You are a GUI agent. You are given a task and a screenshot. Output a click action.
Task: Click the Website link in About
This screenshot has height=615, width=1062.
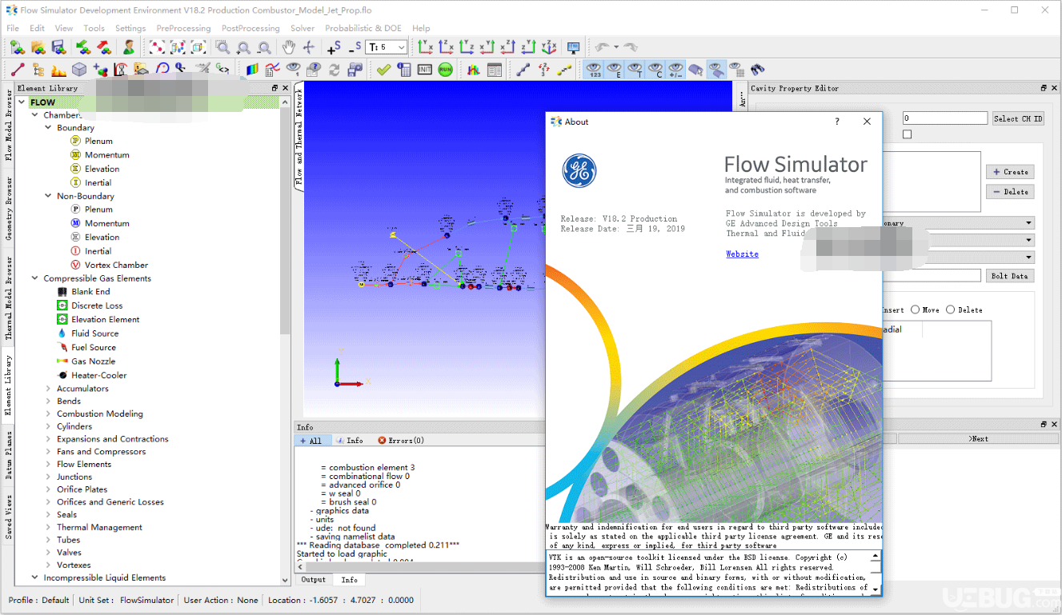[x=742, y=254]
